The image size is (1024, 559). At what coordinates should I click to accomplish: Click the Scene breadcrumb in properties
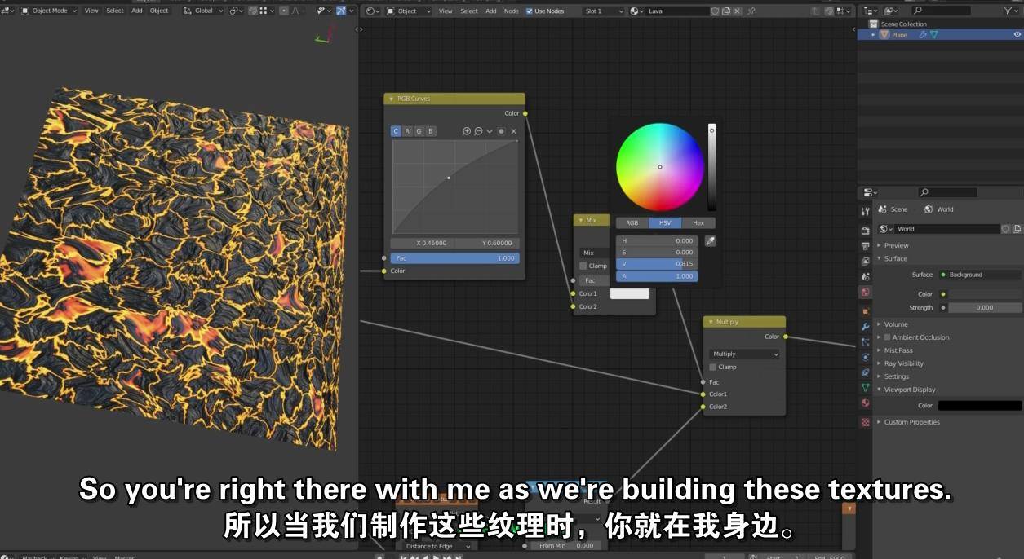tap(893, 209)
